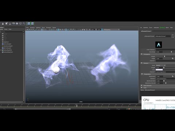175x131 pixels.
Task: Toggle Use All Lights in panel toolbar
Action: pos(66,29)
